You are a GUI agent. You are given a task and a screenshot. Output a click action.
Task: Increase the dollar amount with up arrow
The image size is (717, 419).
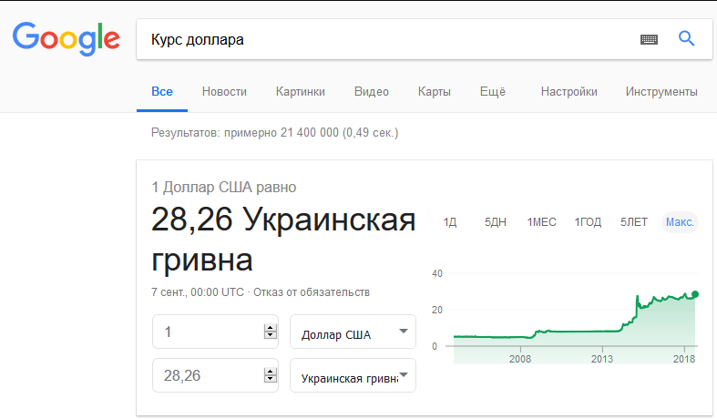click(271, 328)
